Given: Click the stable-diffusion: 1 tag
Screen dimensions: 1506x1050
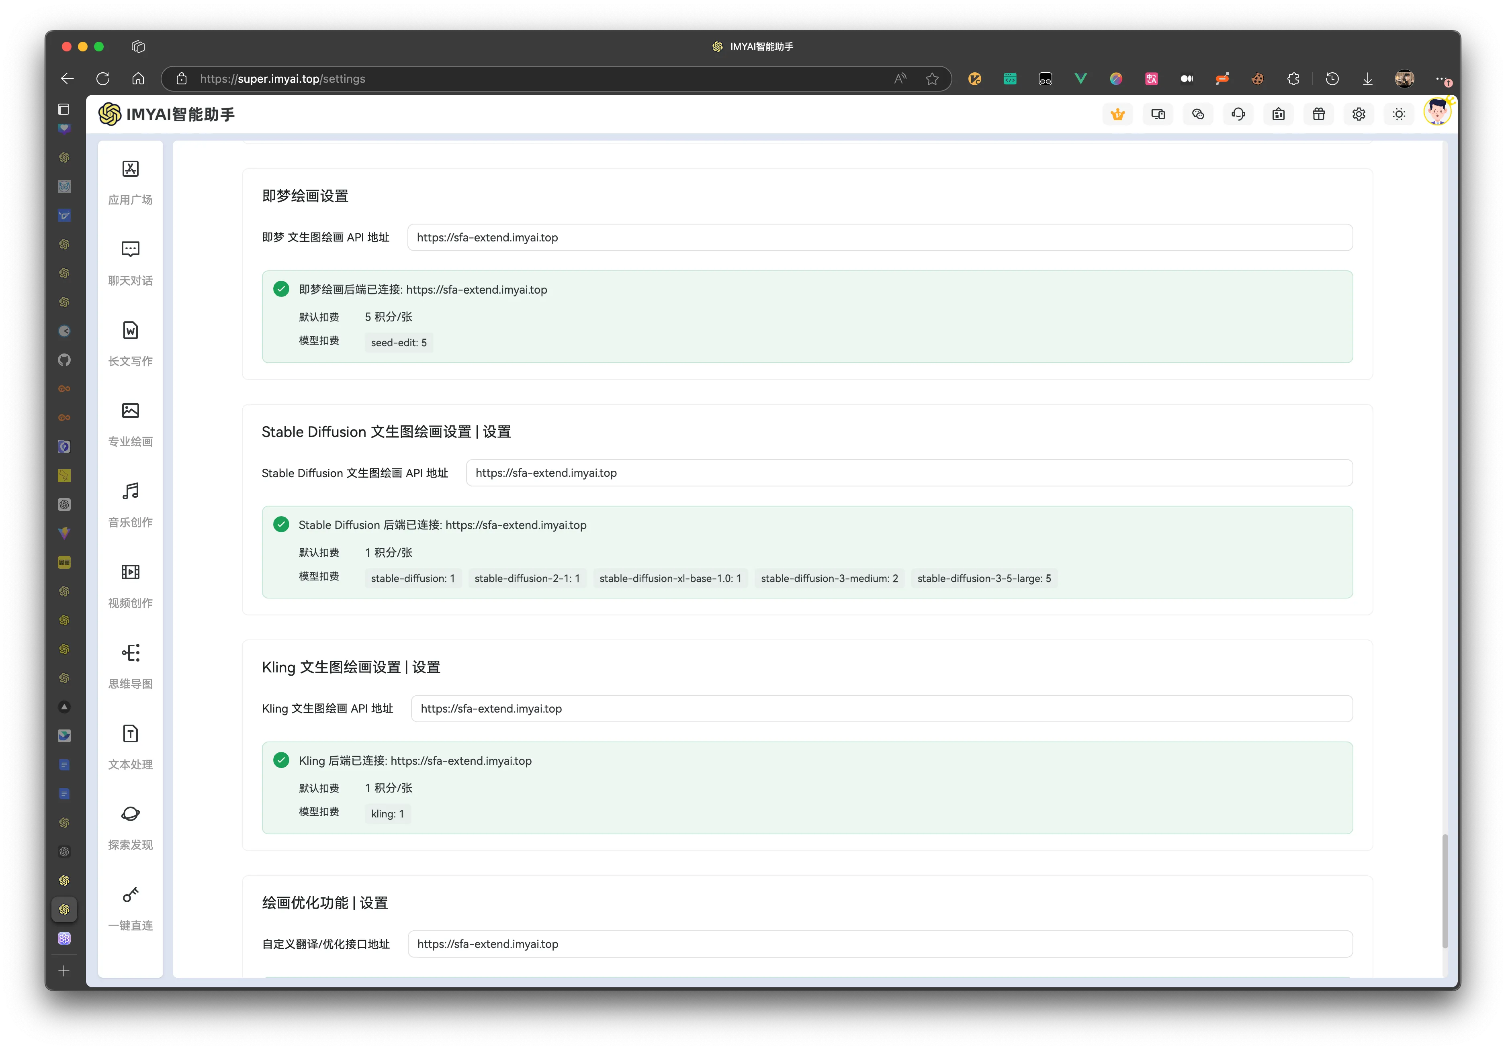Looking at the screenshot, I should 413,578.
